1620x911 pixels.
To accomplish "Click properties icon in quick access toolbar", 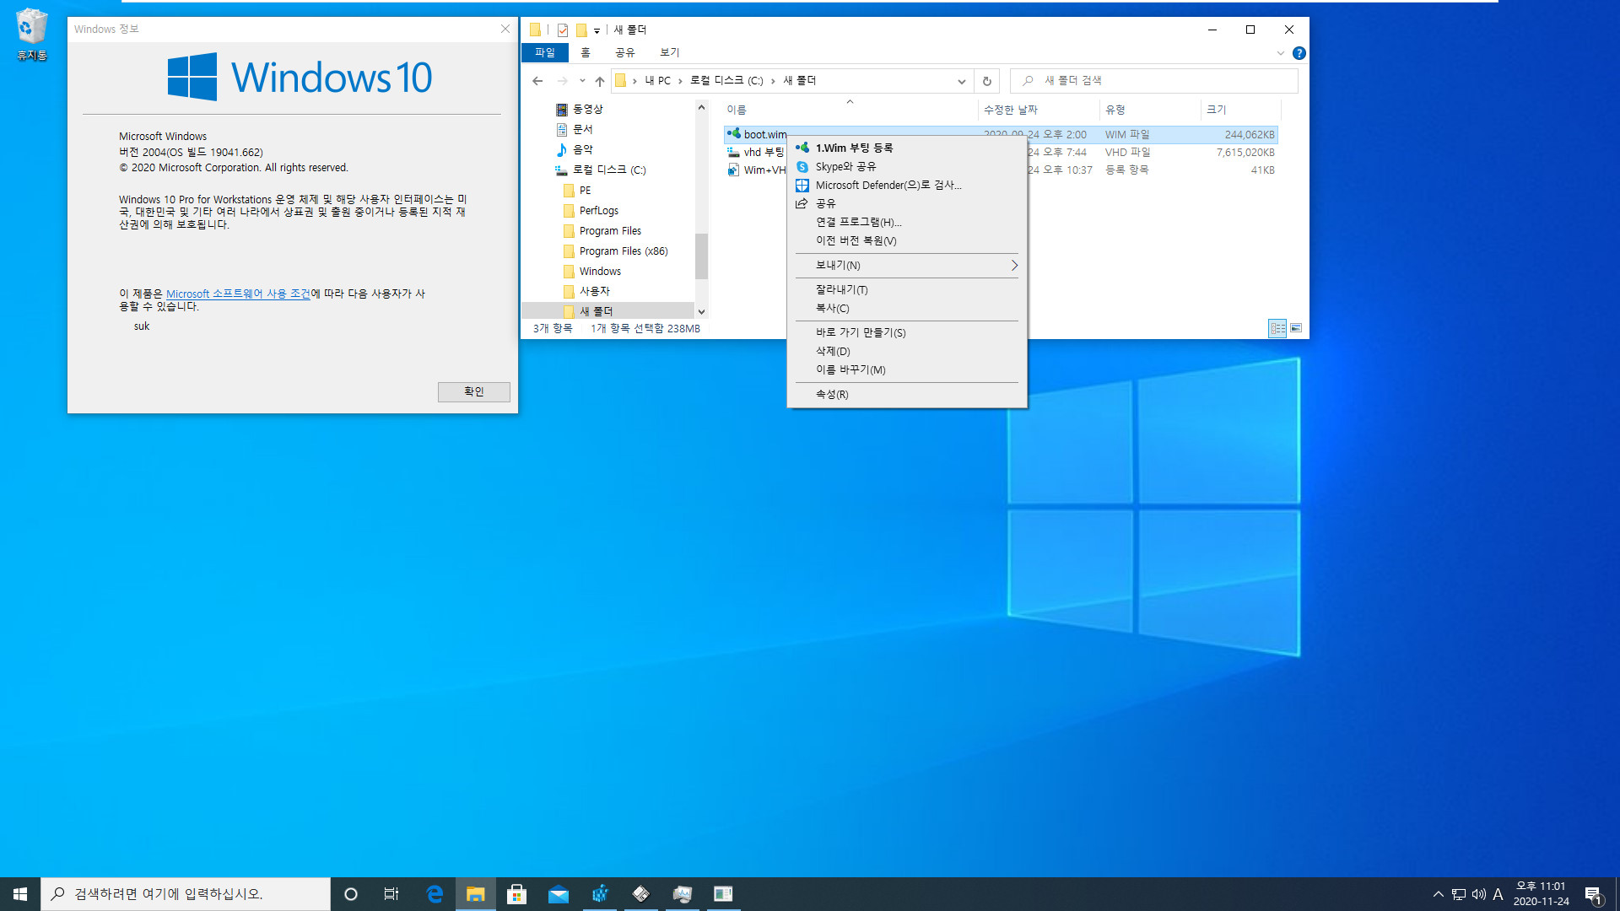I will pos(563,30).
